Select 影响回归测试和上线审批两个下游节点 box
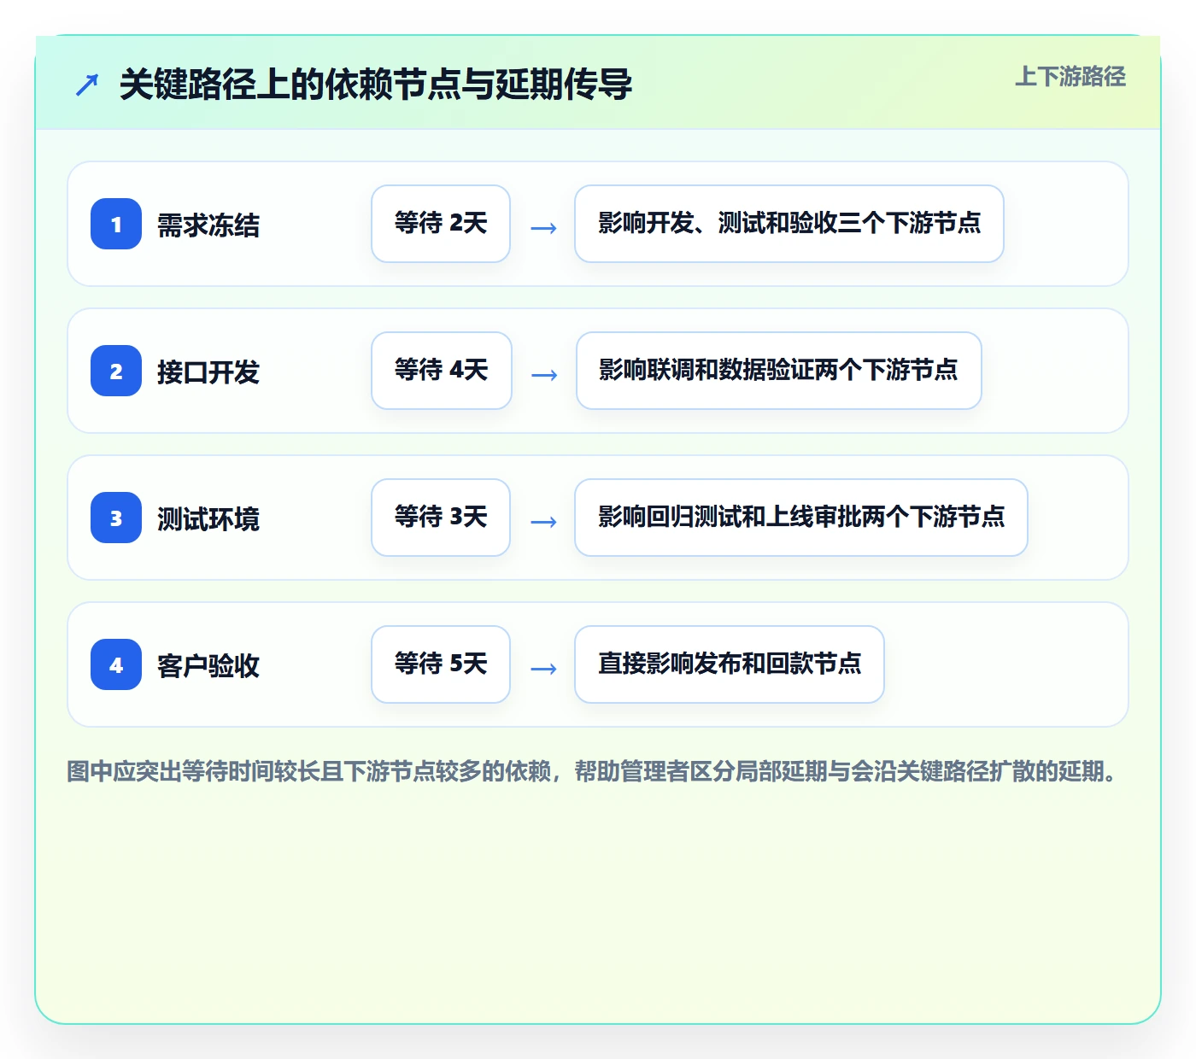 [x=801, y=518]
